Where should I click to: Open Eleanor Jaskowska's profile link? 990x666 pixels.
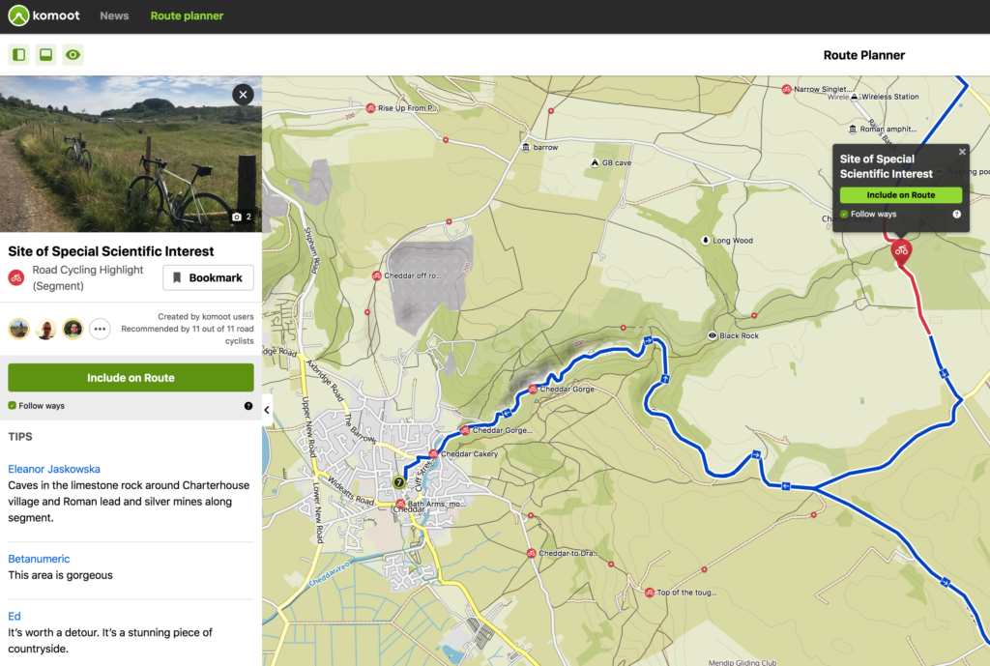54,469
